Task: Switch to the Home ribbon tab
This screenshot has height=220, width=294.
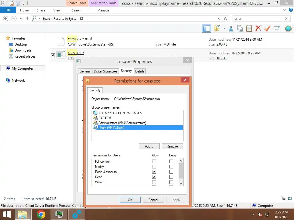Action: point(24,10)
